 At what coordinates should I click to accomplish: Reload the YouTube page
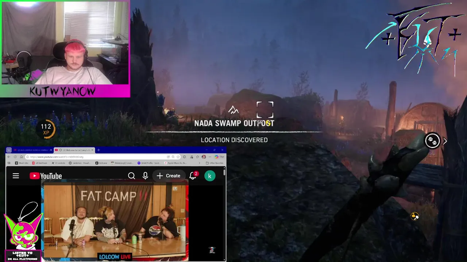pyautogui.click(x=15, y=157)
